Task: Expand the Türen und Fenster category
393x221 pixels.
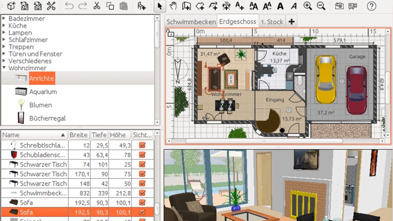Action: pyautogui.click(x=4, y=54)
